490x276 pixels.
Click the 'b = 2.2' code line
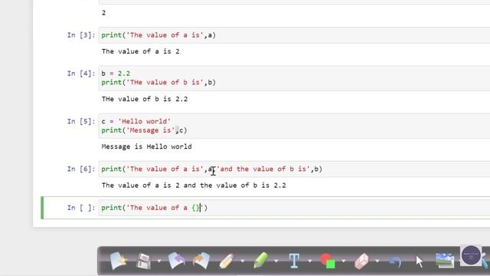tap(116, 74)
